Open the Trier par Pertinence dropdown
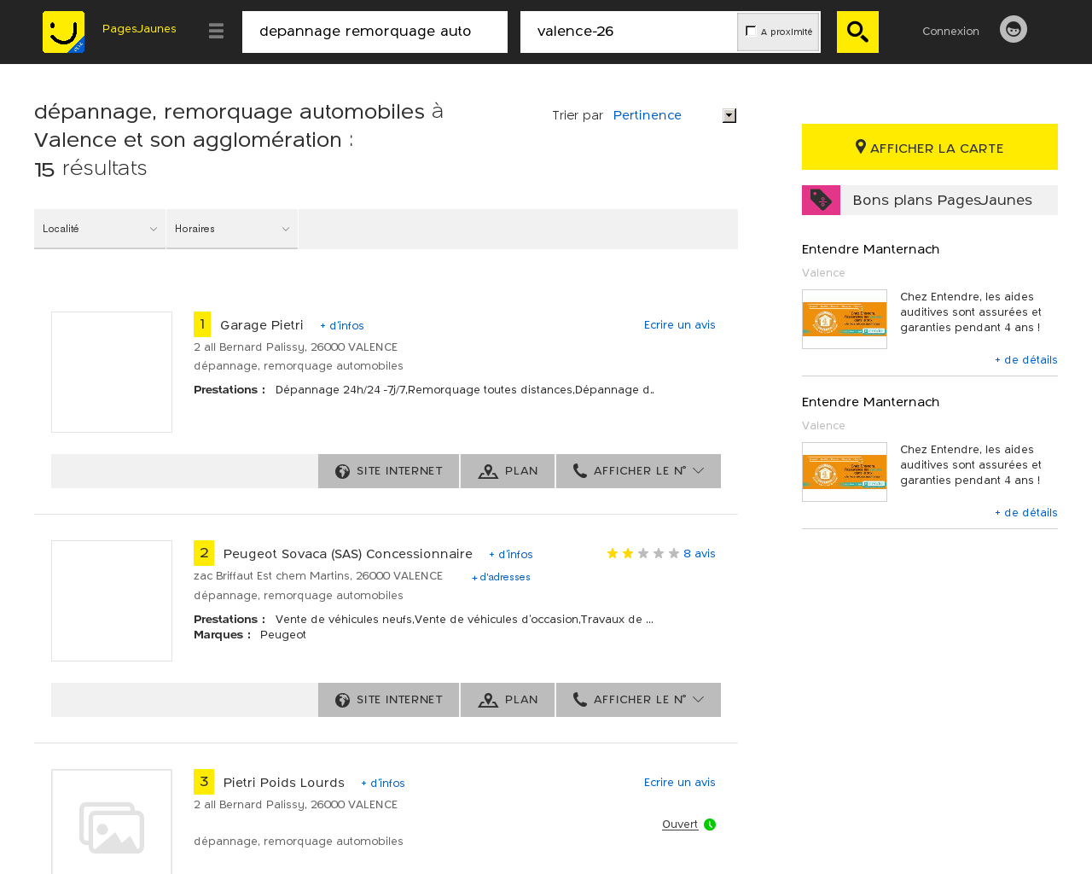 pyautogui.click(x=674, y=115)
